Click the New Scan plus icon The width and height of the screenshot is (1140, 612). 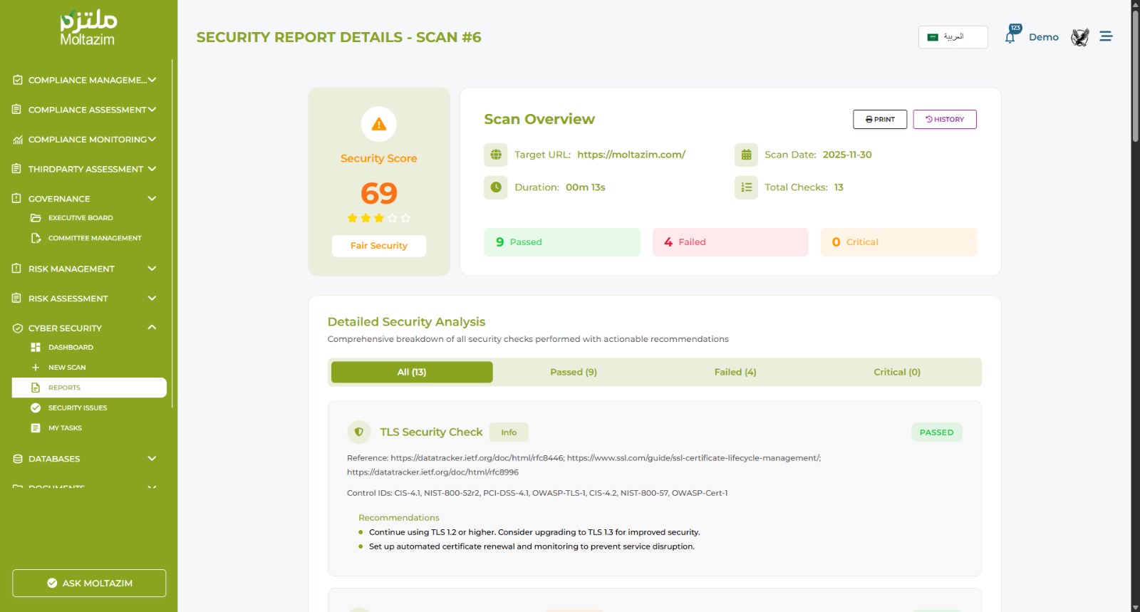click(x=36, y=368)
